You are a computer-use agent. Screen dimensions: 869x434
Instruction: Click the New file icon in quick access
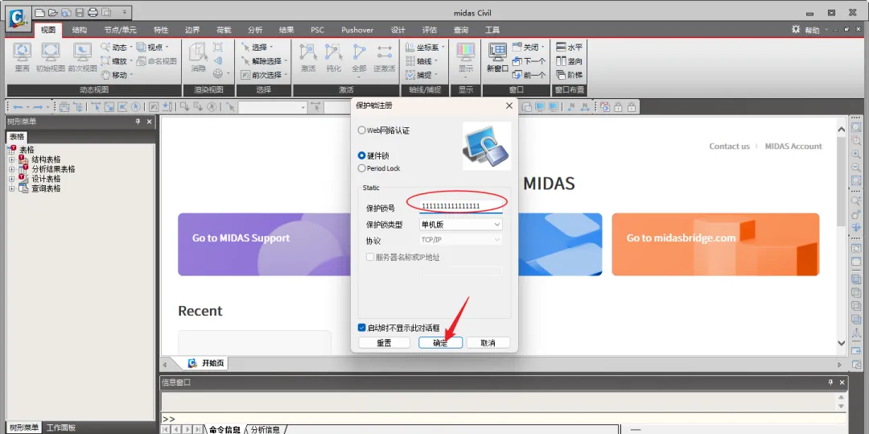click(39, 12)
